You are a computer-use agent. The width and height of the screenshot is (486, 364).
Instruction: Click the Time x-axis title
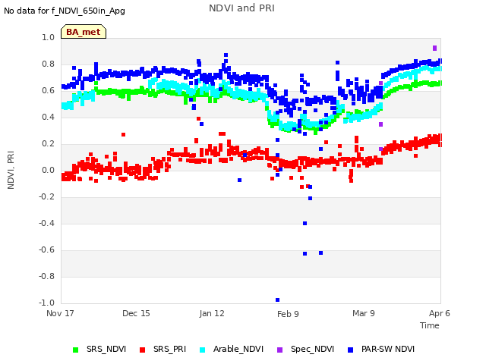point(430,325)
